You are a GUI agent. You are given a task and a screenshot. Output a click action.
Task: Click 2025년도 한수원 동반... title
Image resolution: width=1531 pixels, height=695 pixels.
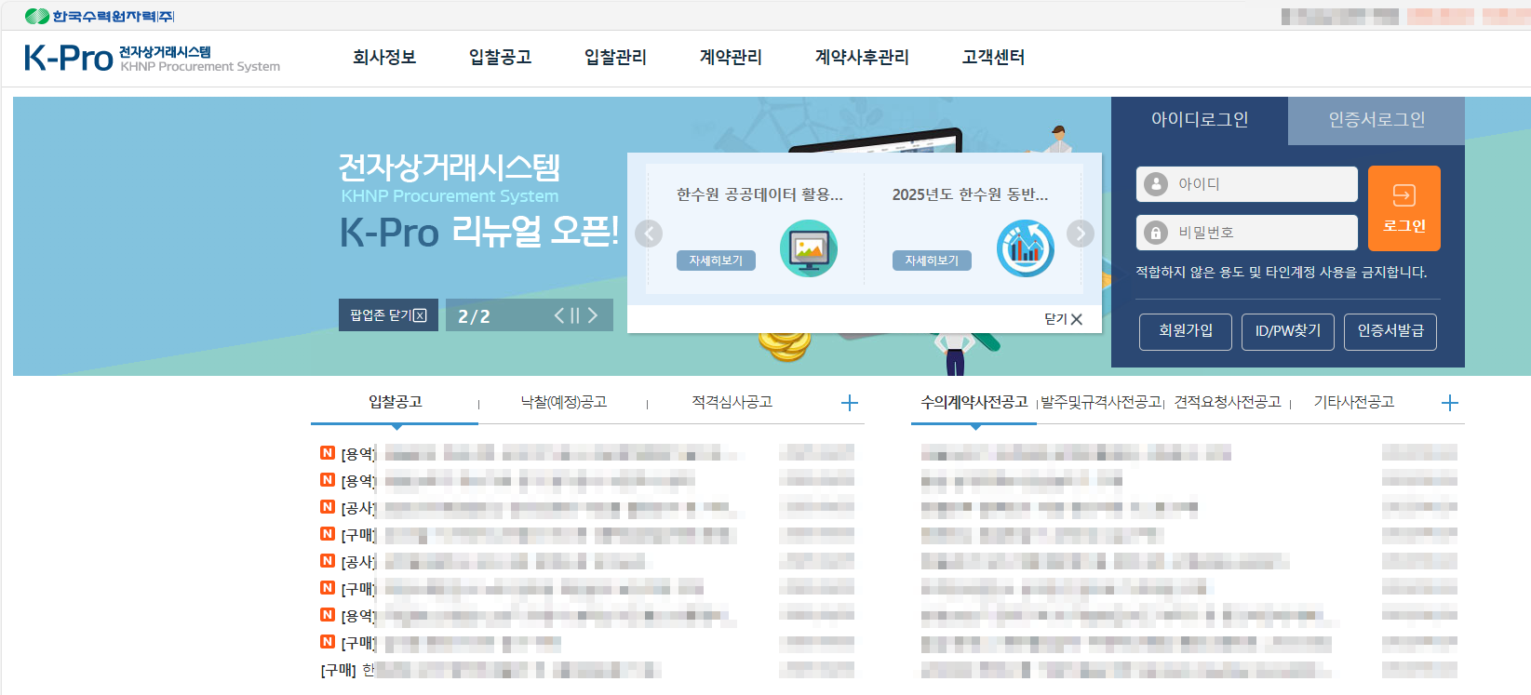[x=970, y=194]
